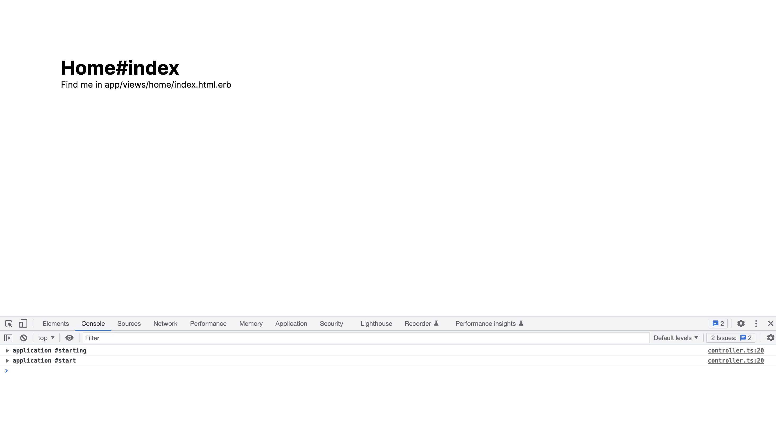Expand the application #starting log entry
The height and width of the screenshot is (443, 776).
point(7,350)
